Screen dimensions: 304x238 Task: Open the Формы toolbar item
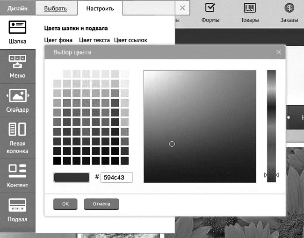tap(210, 12)
